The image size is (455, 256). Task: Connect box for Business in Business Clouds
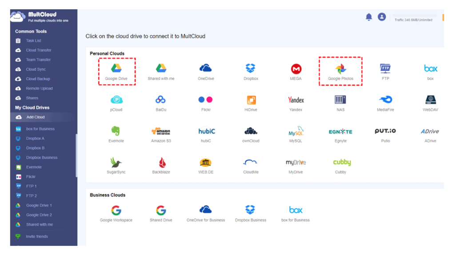(x=295, y=214)
